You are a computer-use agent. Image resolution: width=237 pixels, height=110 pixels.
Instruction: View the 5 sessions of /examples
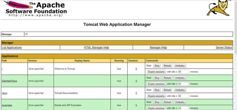[x=136, y=105]
